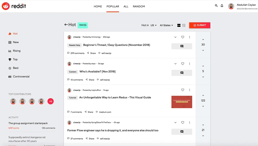
Task: Click the reactjs tag chip
Action: click(x=83, y=25)
